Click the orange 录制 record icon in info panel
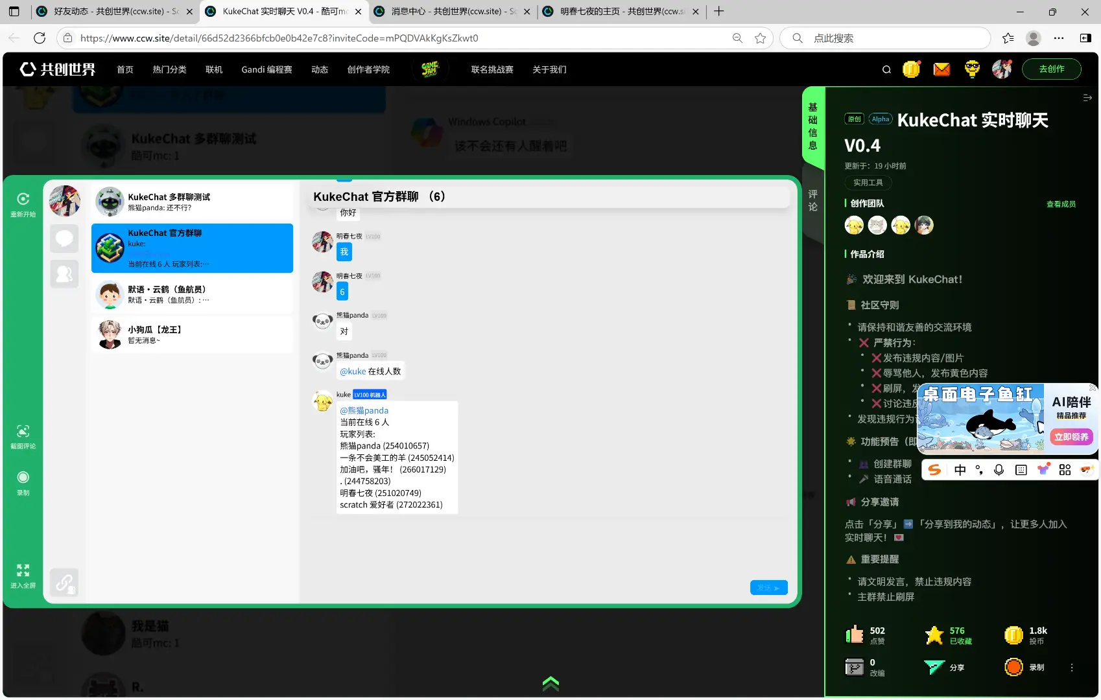 coord(1013,667)
